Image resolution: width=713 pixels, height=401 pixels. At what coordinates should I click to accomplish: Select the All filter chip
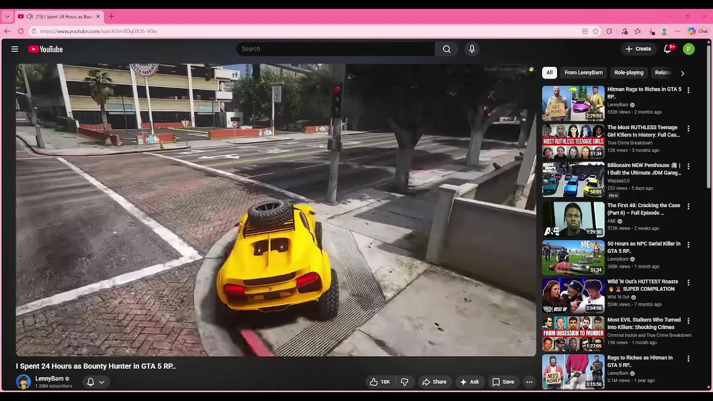(549, 72)
